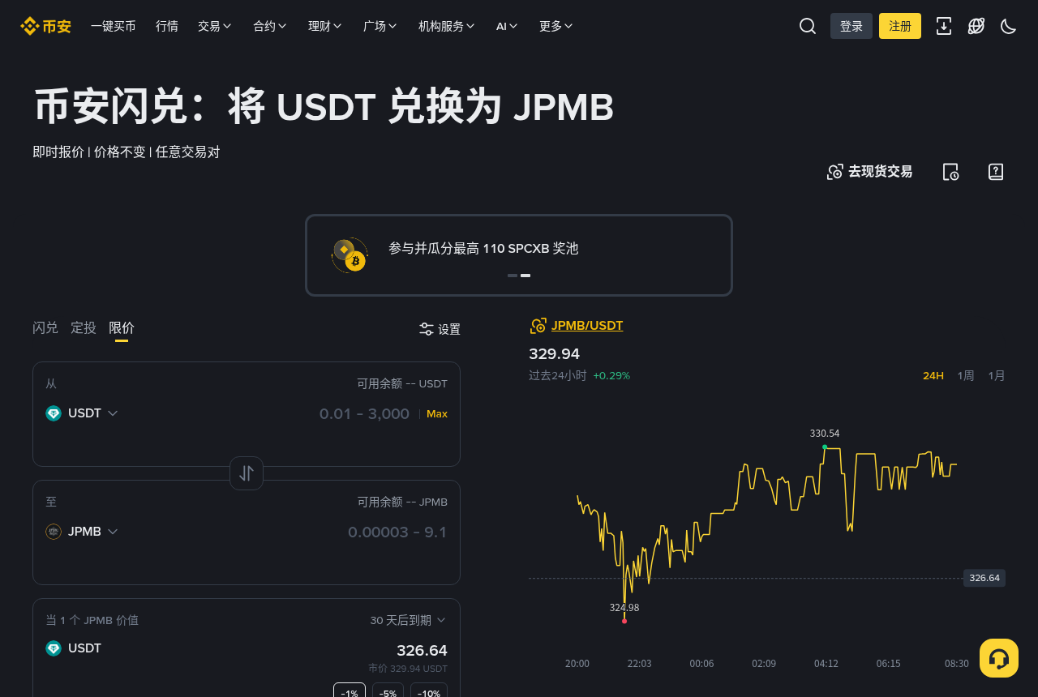Open 行情 in the top menu
The width and height of the screenshot is (1038, 697).
coord(167,26)
